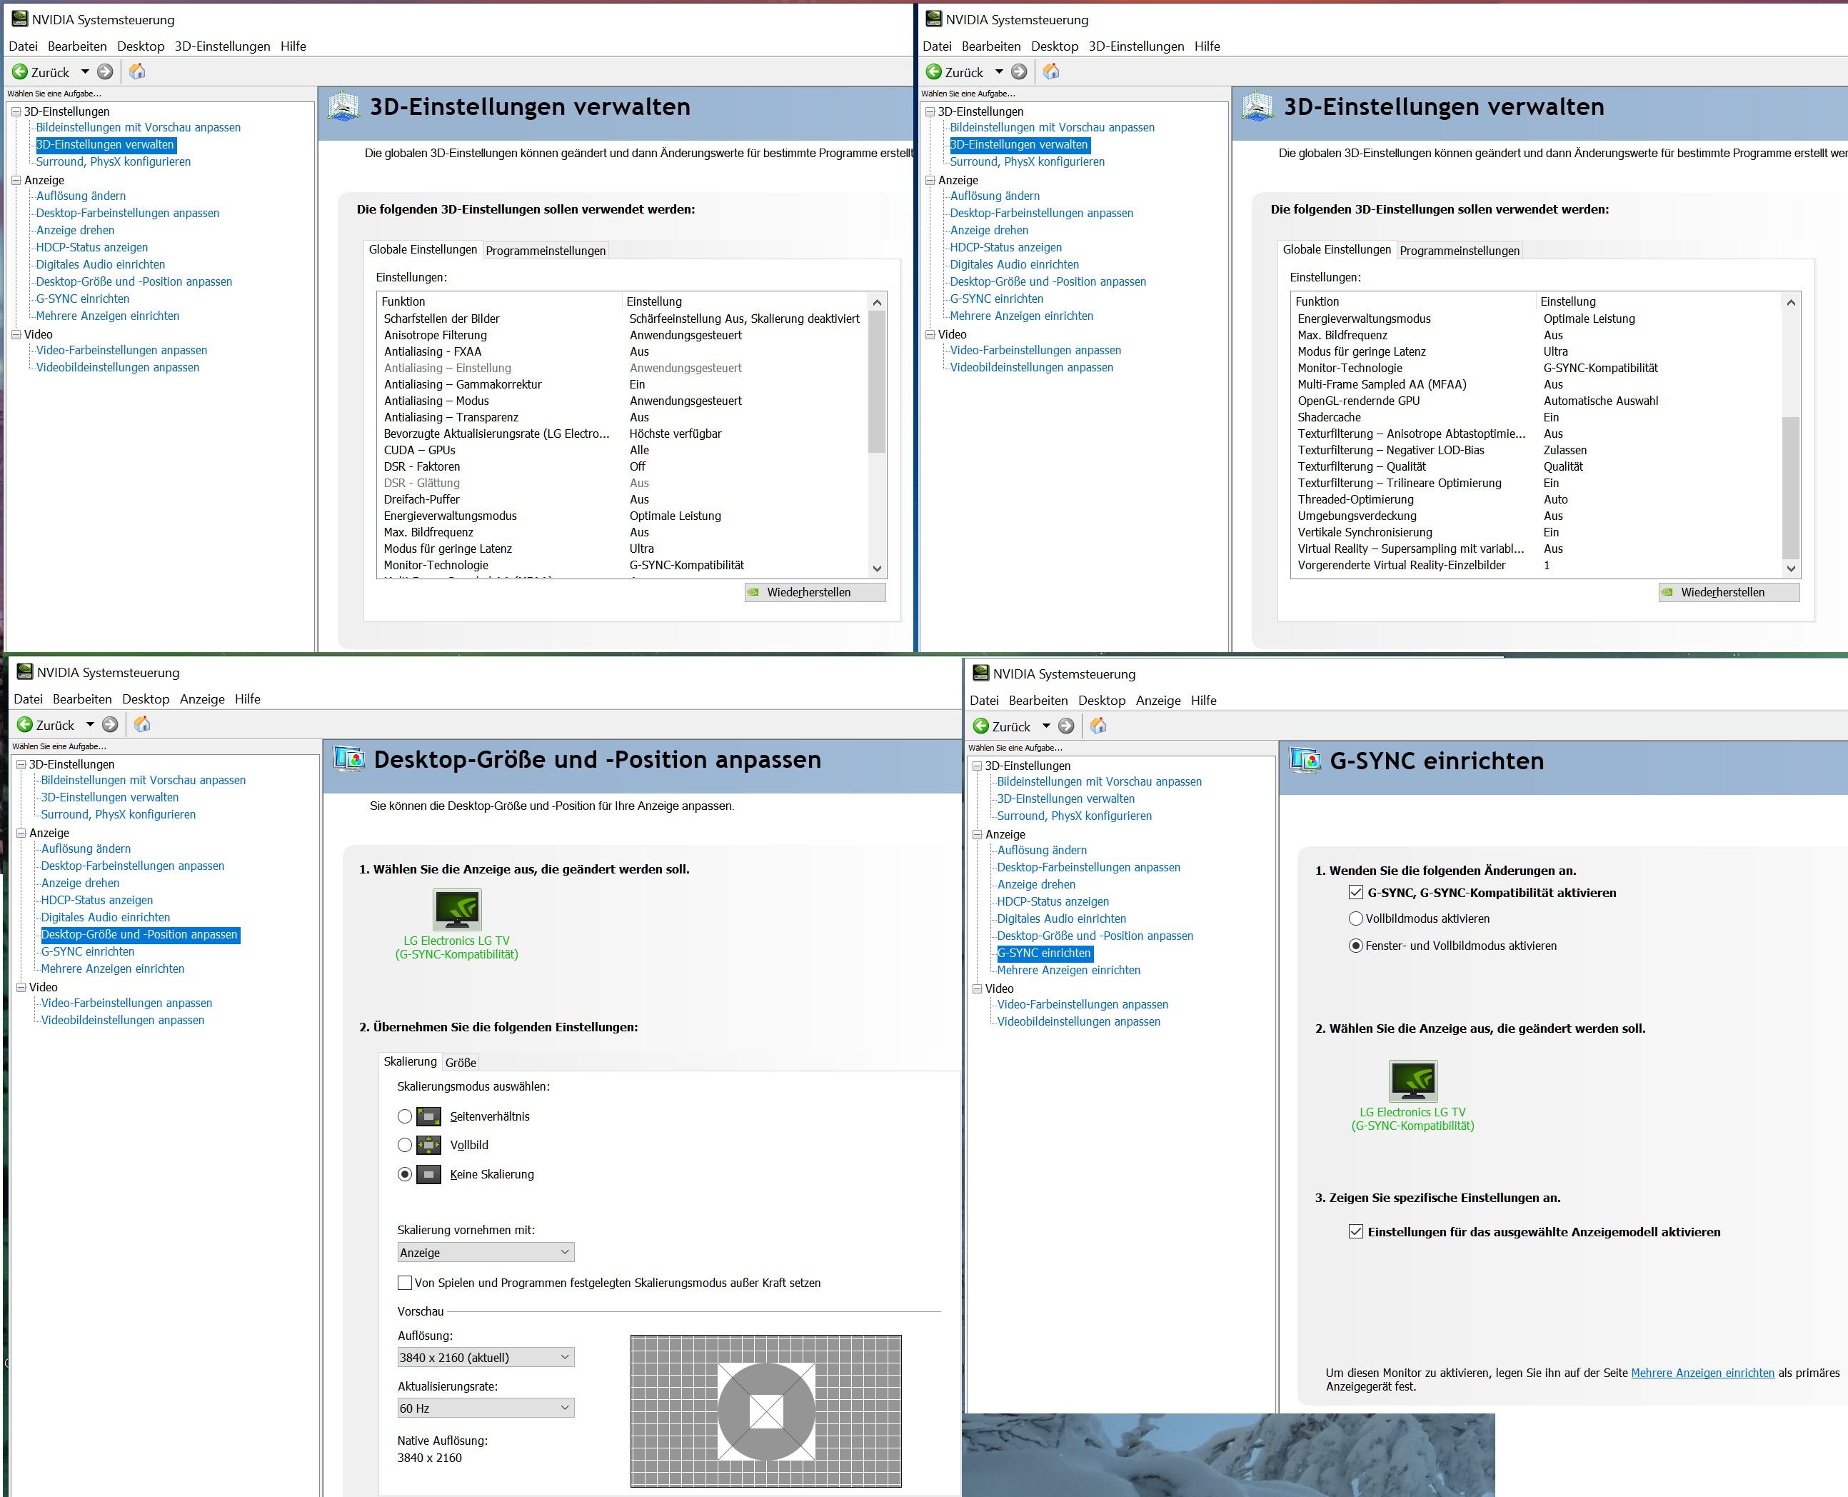Viewport: 1848px width, 1497px height.
Task: Click Wiederherstellen in the left 3D-Einstellungen window
Action: coord(815,592)
